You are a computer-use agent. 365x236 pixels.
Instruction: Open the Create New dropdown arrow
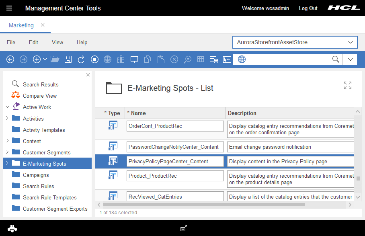45,60
